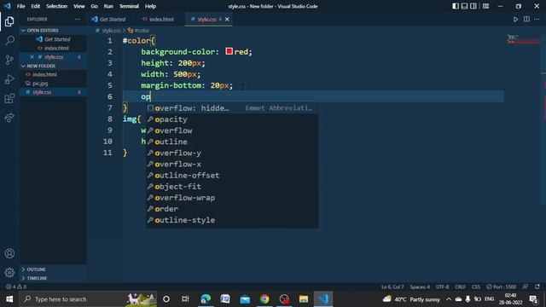The height and width of the screenshot is (307, 546).
Task: Open the File menu
Action: 20,6
